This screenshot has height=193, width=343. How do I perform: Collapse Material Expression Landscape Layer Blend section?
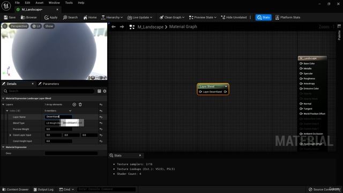click(3, 99)
